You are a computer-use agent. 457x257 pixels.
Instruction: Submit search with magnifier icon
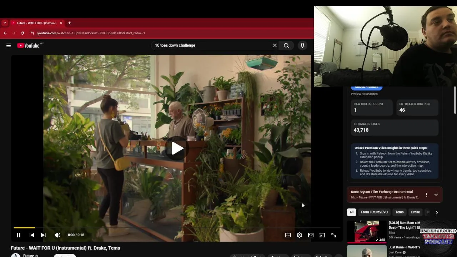[x=286, y=45]
